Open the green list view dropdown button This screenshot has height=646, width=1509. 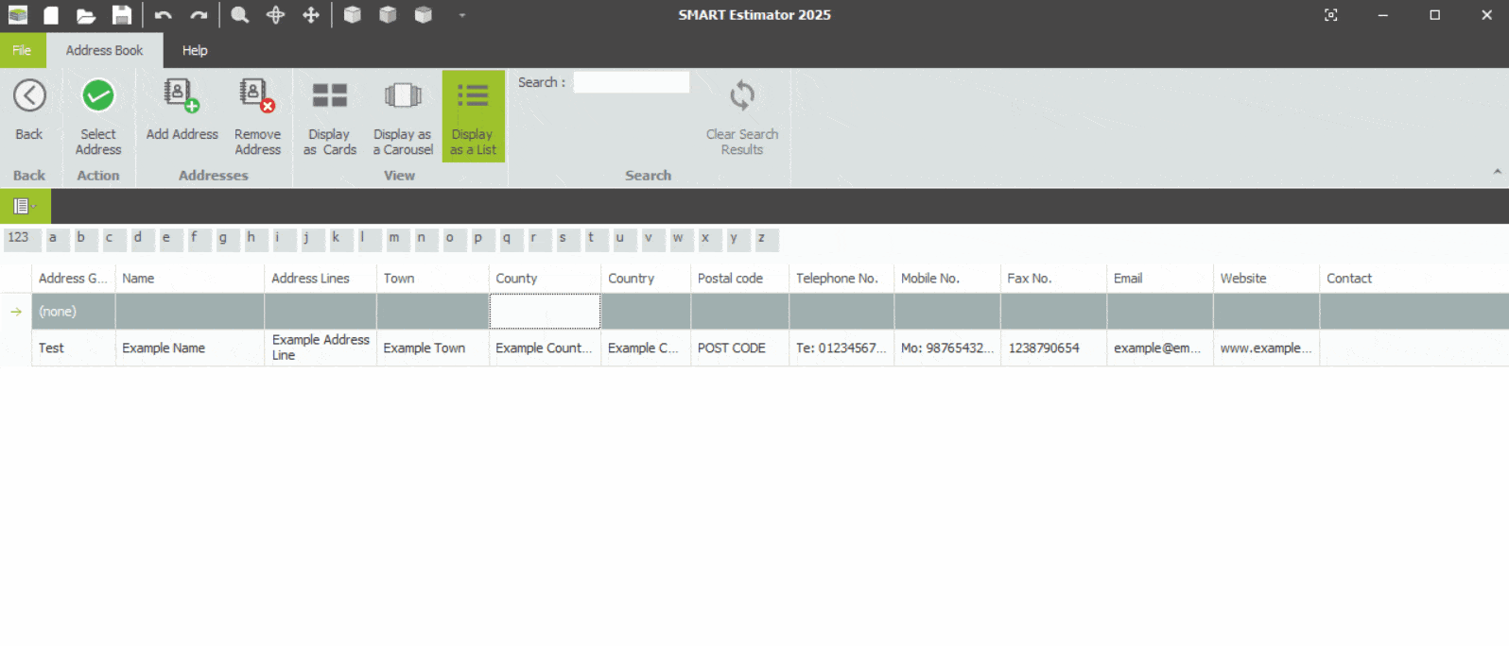pyautogui.click(x=25, y=206)
